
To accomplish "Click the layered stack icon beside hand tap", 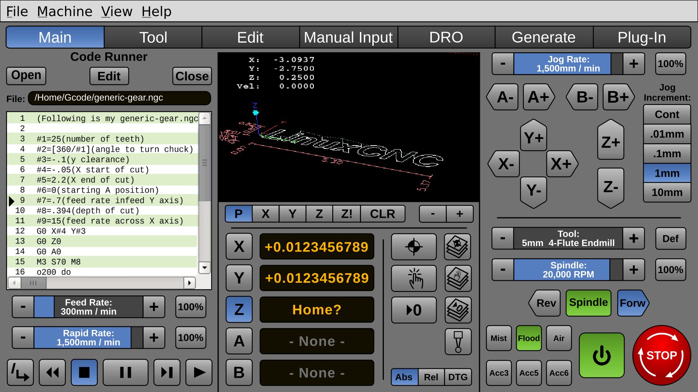I will coord(458,278).
